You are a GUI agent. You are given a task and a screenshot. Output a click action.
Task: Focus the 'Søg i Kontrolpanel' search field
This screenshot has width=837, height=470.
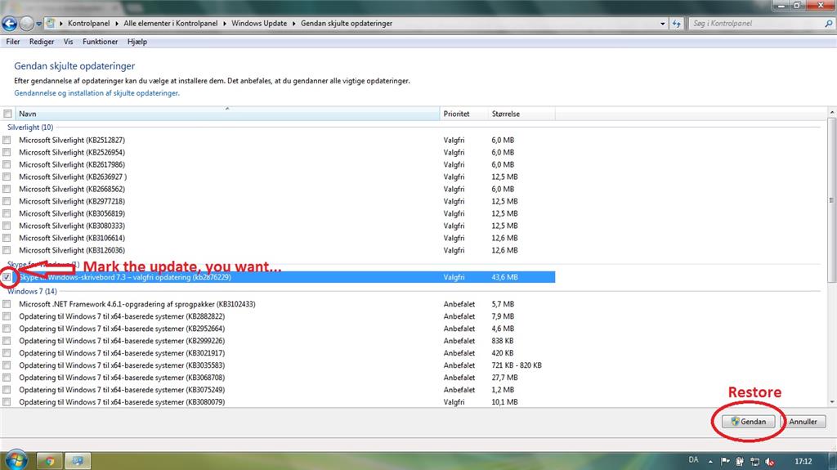pos(756,24)
